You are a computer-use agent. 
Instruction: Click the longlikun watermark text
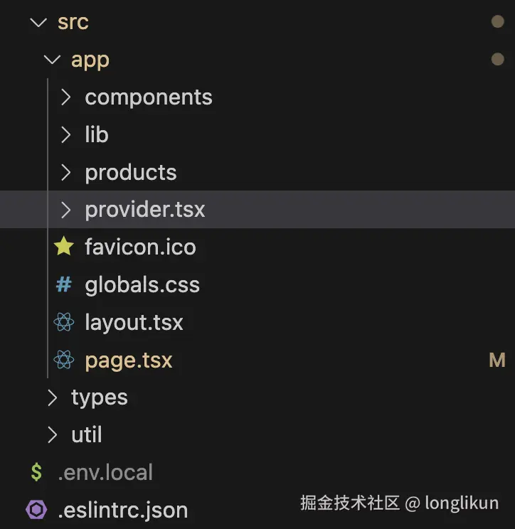[461, 503]
